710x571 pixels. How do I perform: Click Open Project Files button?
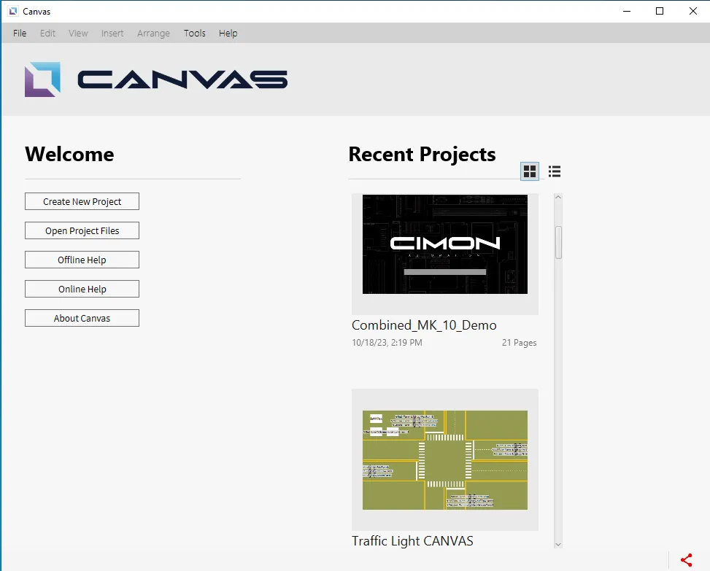pos(82,230)
